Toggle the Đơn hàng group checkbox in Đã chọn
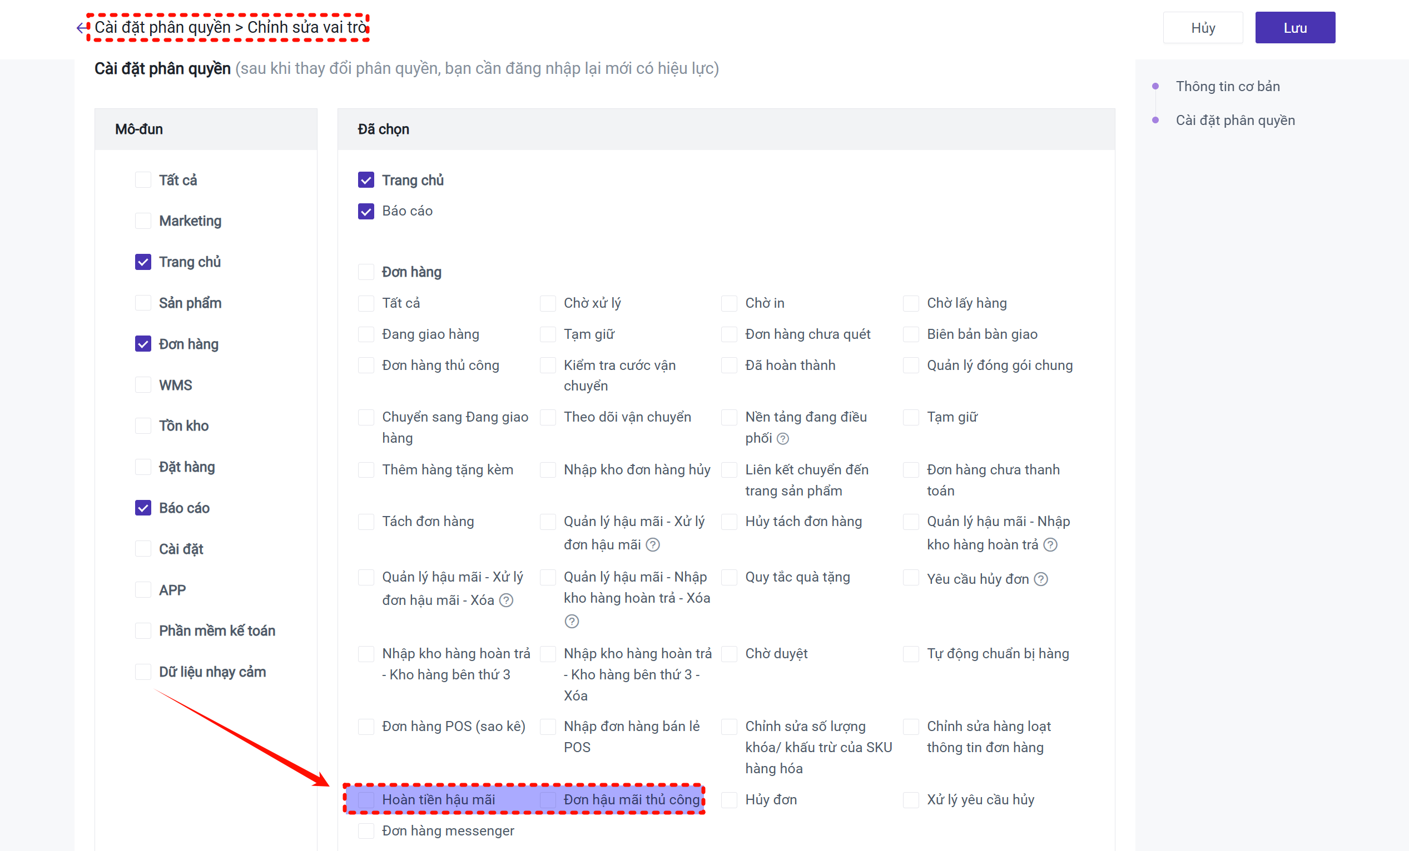Viewport: 1409px width, 851px height. pyautogui.click(x=366, y=272)
